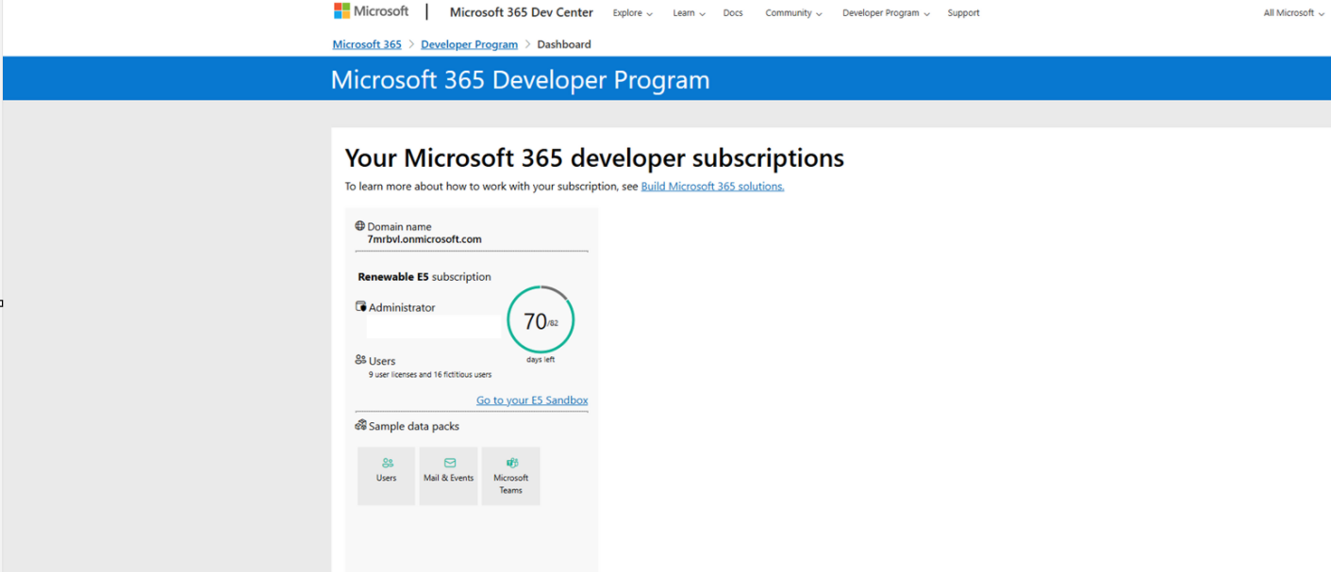This screenshot has height=572, width=1331.
Task: Select the Your Microsoft 365 developer subscriptions heading
Action: coord(594,157)
